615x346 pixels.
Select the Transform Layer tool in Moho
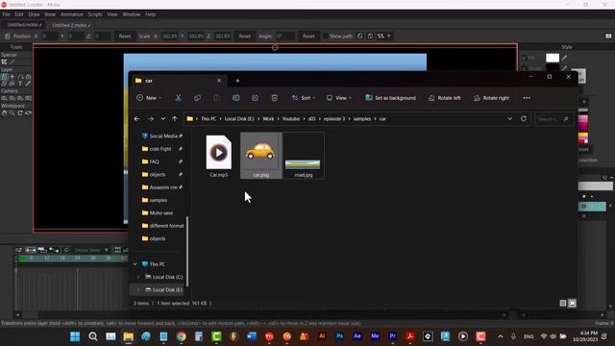click(x=4, y=77)
